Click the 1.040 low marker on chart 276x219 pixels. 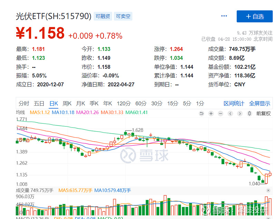point(254,183)
